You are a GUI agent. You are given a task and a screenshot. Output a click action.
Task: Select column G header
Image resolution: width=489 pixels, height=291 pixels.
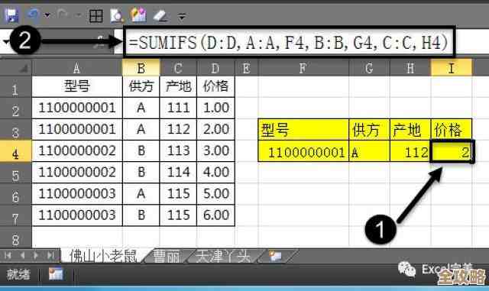click(369, 68)
